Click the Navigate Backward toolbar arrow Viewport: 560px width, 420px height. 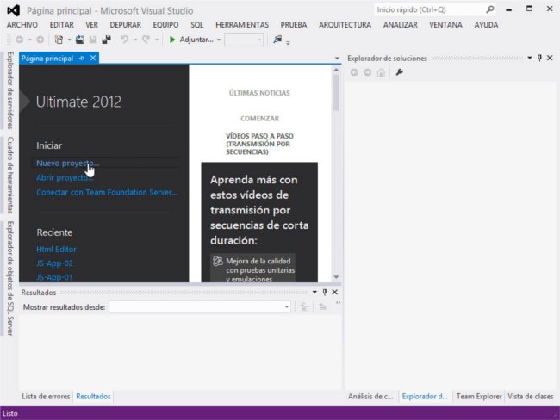point(20,40)
